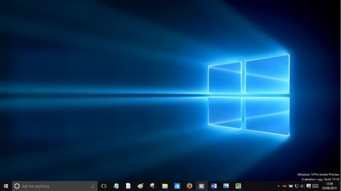This screenshot has height=191, width=341.
Task: Focus the 'Ask me anything' search box
Action: coord(55,186)
